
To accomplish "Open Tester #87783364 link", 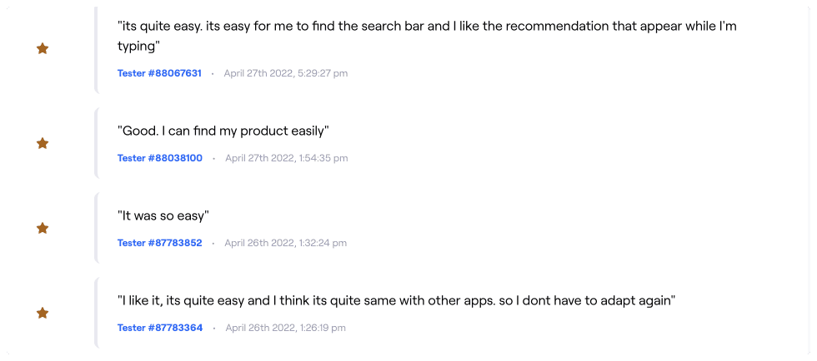I will 160,328.
